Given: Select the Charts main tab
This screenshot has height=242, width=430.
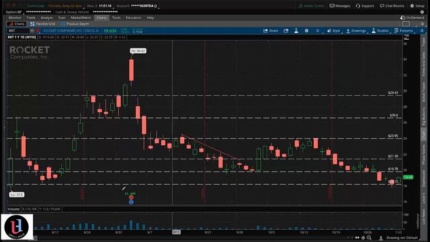Looking at the screenshot, I should [x=101, y=17].
